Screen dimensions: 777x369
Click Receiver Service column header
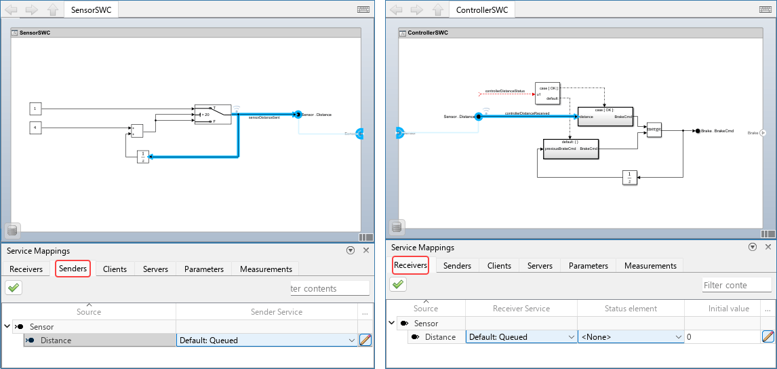(521, 309)
